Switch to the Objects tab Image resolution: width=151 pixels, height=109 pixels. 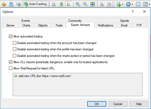click(43, 25)
